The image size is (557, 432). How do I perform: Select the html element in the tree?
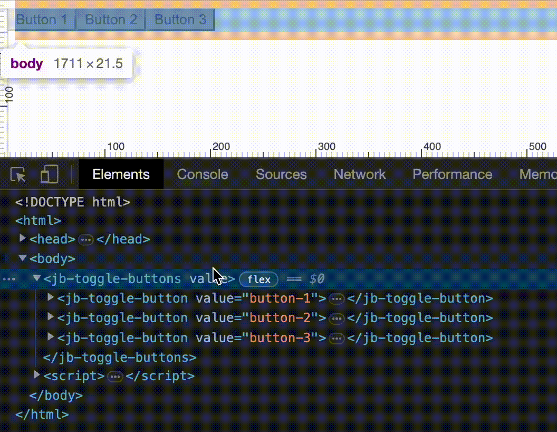37,220
